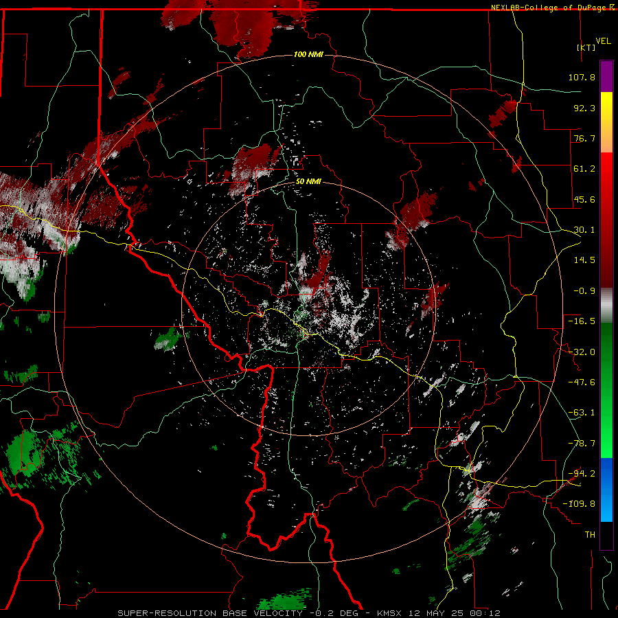The width and height of the screenshot is (618, 618).
Task: Click the VEL legend title
Action: [x=603, y=41]
